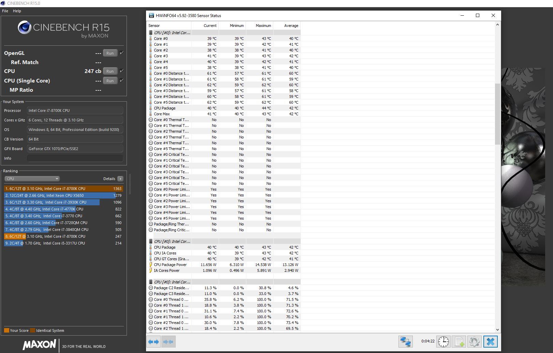Click the Minimum column header
Viewport: 553px width, 353px height.
pos(232,26)
